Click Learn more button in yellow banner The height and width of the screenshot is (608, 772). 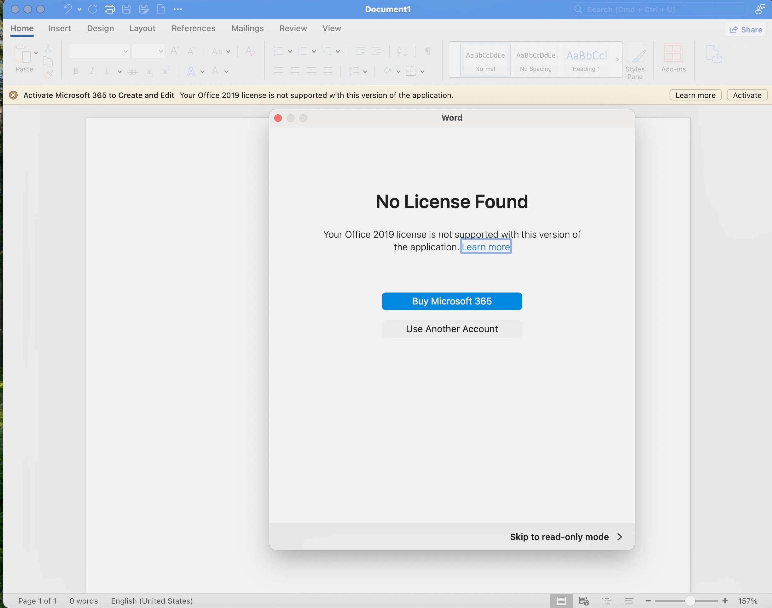tap(695, 95)
